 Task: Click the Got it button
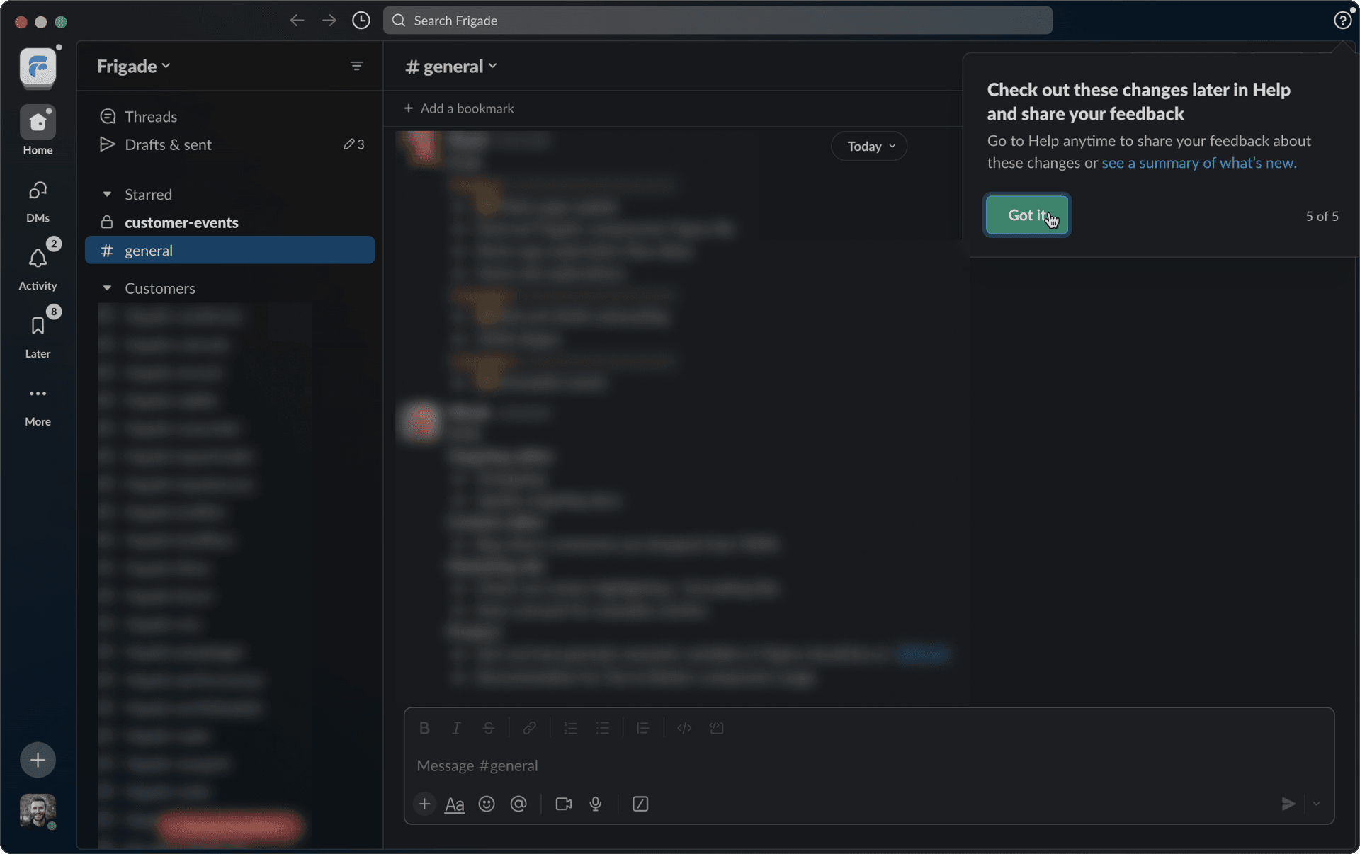1027,215
